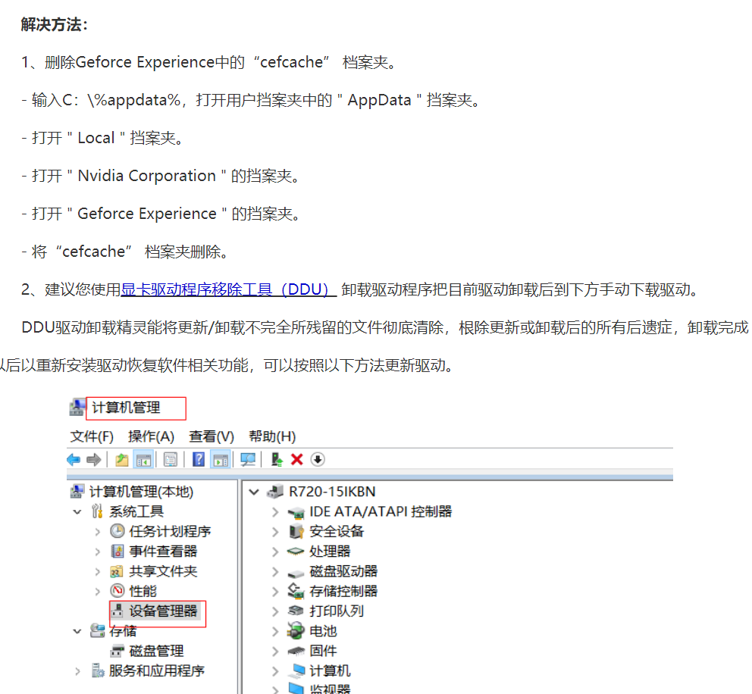The height and width of the screenshot is (694, 752).
Task: Select the 磁盘驱动器 label
Action: pos(343,571)
